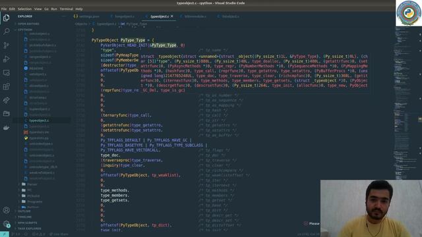Open the Explorer view in the activity bar
This screenshot has height=237, width=422.
(6, 18)
